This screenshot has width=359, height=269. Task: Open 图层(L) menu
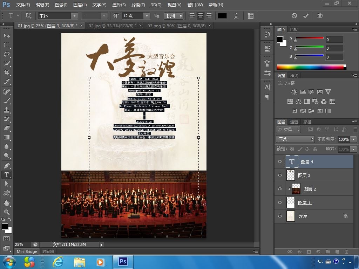click(x=80, y=5)
